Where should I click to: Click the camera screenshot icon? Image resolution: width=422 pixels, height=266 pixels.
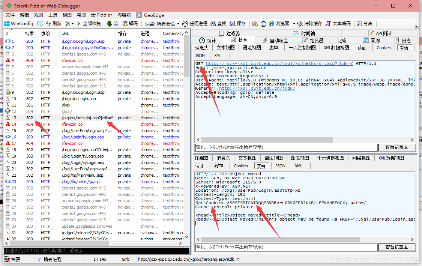point(255,24)
